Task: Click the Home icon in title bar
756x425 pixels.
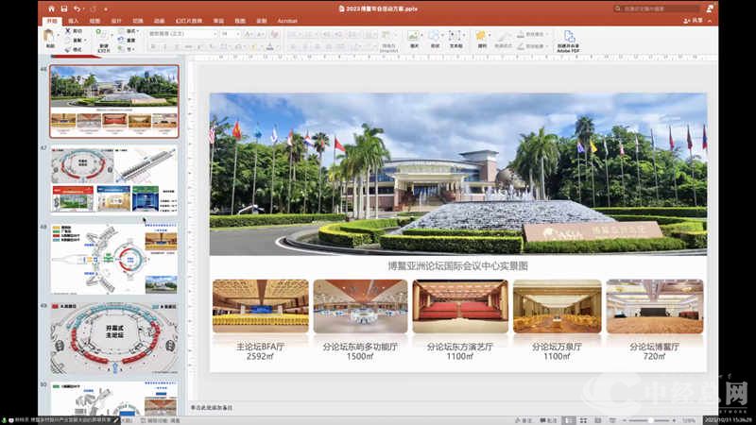Action: click(x=49, y=8)
